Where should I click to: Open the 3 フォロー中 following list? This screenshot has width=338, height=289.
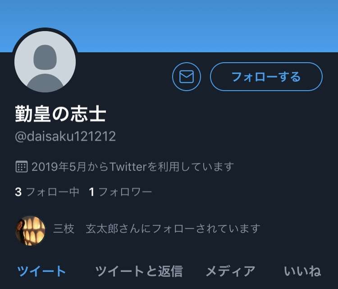pos(47,192)
